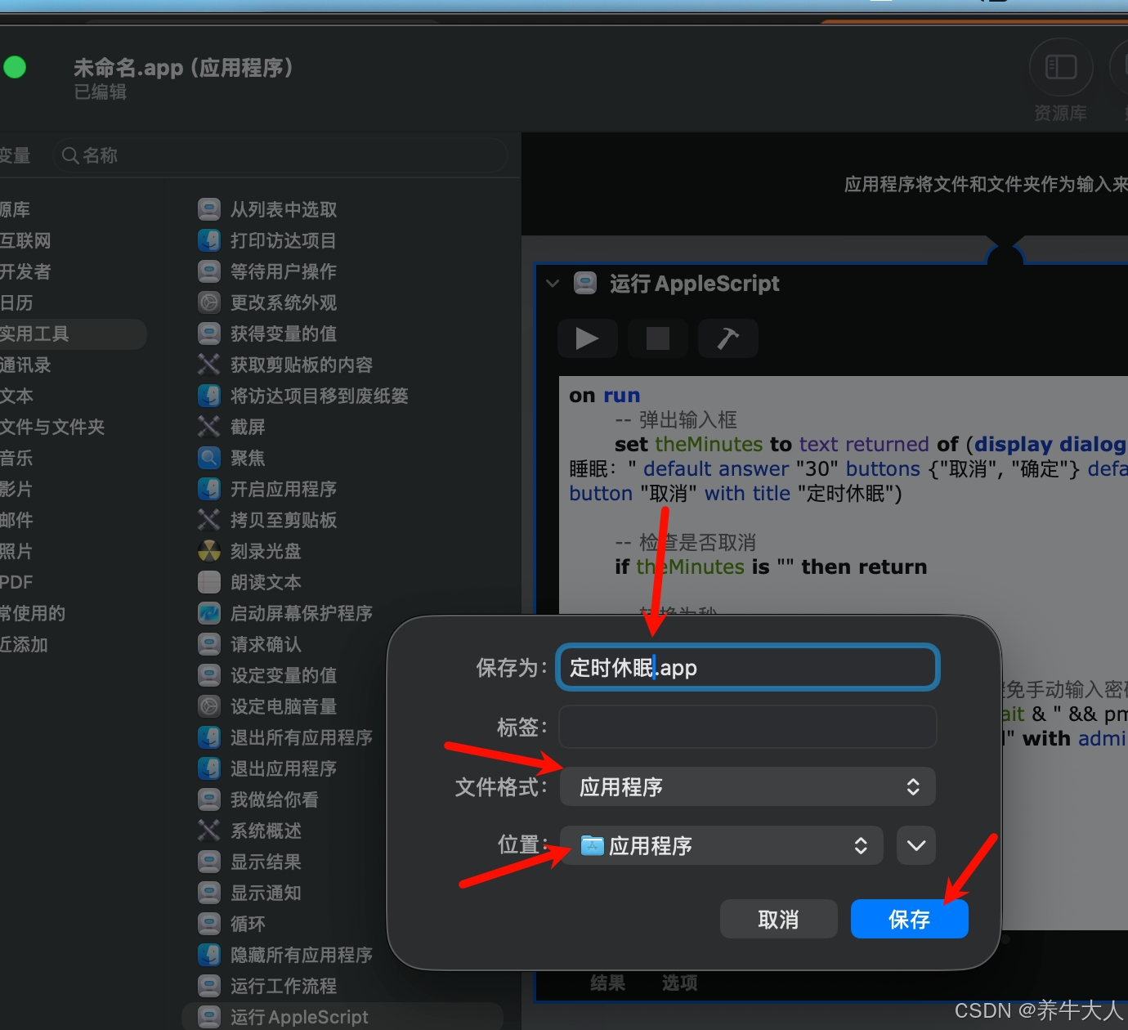
Task: Select the 等待用户操作 action
Action: 267,272
